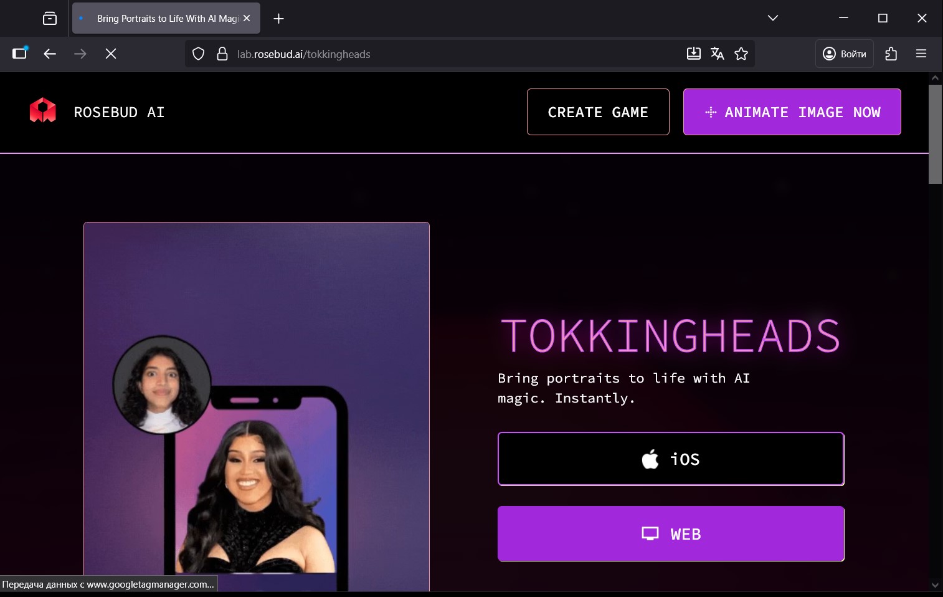Open the tracking protection shield icon

pyautogui.click(x=198, y=54)
